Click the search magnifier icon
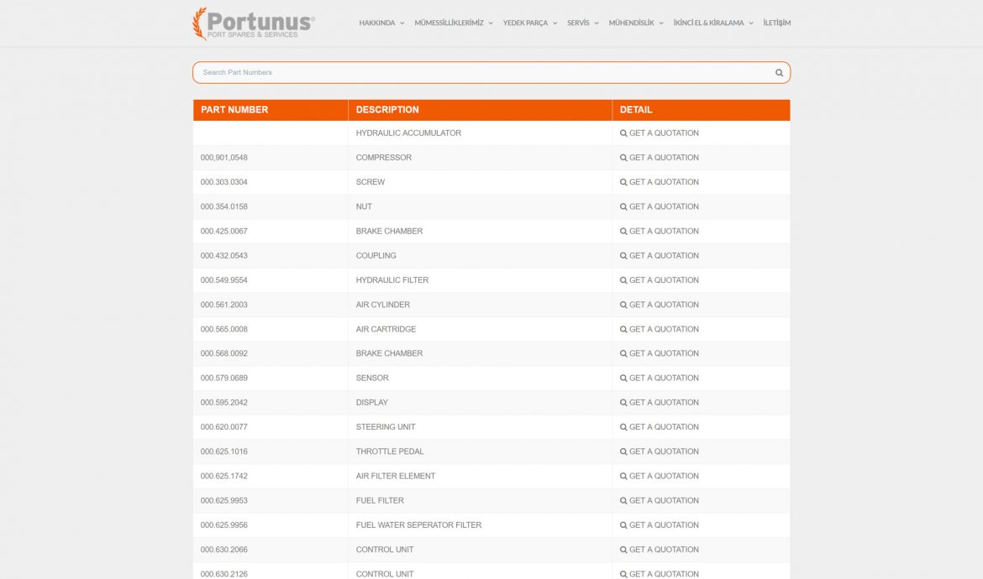983x579 pixels. 779,73
